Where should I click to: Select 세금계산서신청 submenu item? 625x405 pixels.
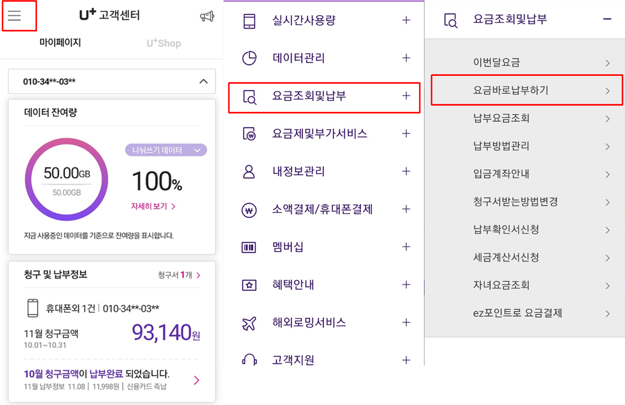(525, 257)
